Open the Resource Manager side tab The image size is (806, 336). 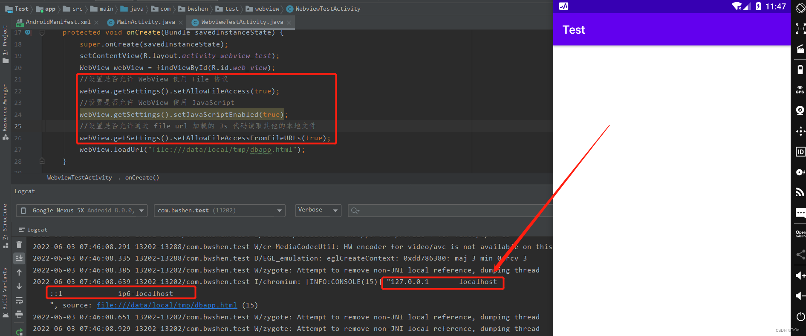(x=5, y=112)
